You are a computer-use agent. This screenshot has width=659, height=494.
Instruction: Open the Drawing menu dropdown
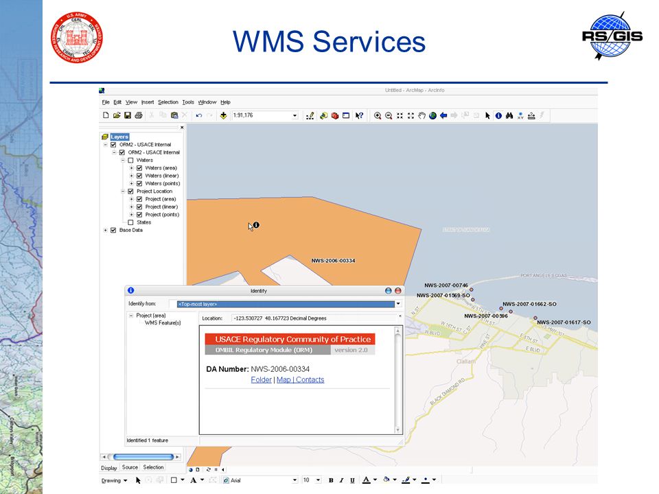pos(114,480)
